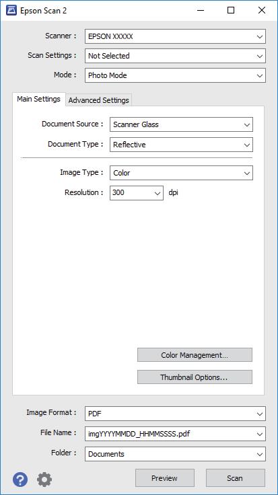Expand the Image Type Color dropdown
The image size is (278, 495).
(x=181, y=173)
